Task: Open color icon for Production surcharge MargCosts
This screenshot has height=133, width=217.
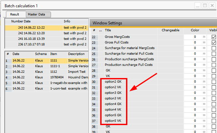Action: pos(204,59)
